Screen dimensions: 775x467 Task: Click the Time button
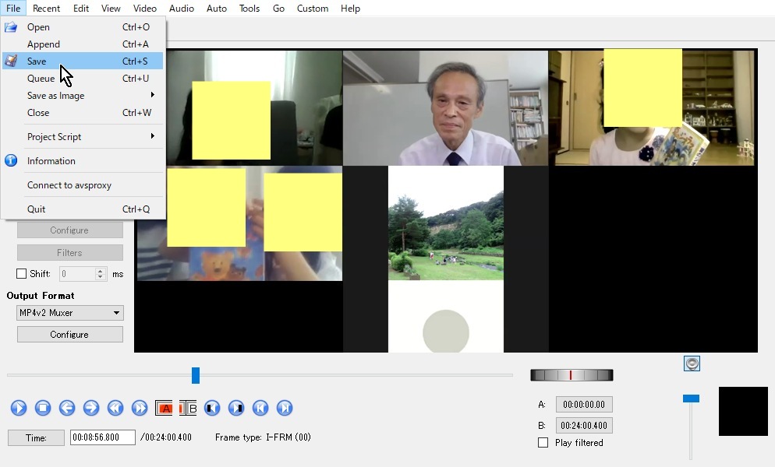(36, 437)
